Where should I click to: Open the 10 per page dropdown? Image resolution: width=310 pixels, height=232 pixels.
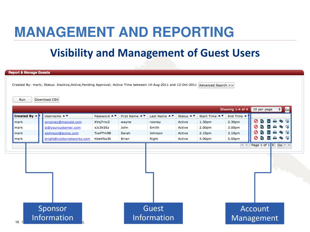(x=266, y=109)
